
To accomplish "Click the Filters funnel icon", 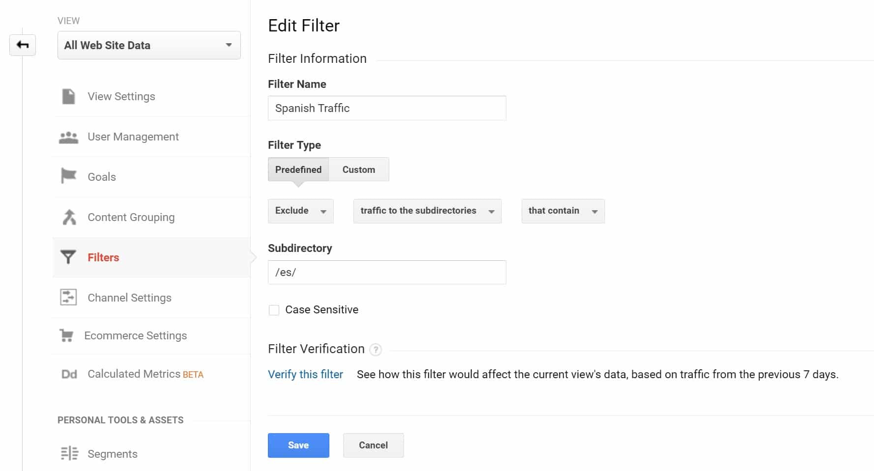I will coord(68,257).
